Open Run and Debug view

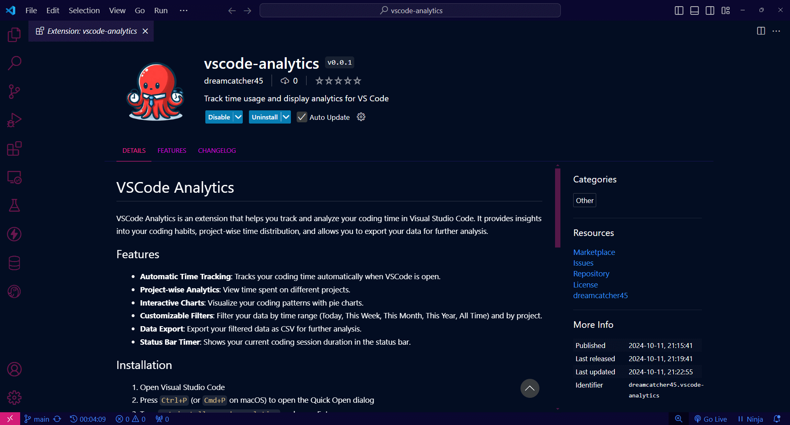coord(14,120)
